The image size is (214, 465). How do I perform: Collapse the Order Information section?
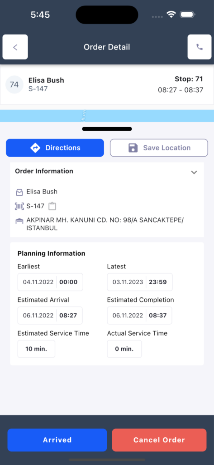(x=194, y=172)
